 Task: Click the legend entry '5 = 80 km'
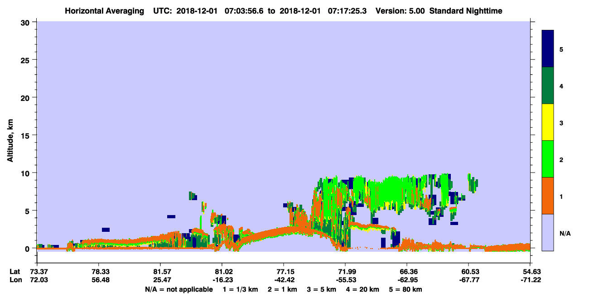[x=406, y=289]
